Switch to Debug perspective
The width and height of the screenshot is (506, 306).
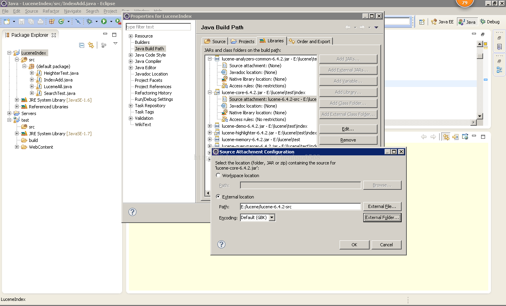(x=490, y=22)
